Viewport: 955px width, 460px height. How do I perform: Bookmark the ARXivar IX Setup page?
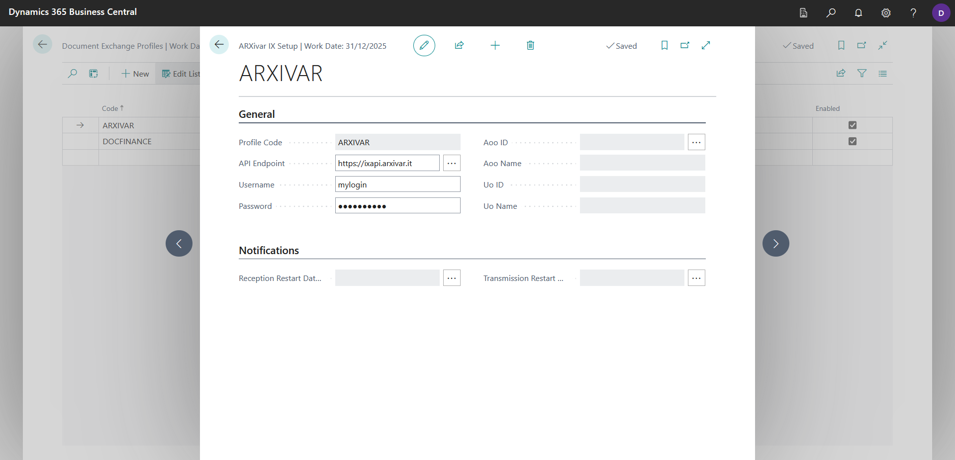point(665,45)
